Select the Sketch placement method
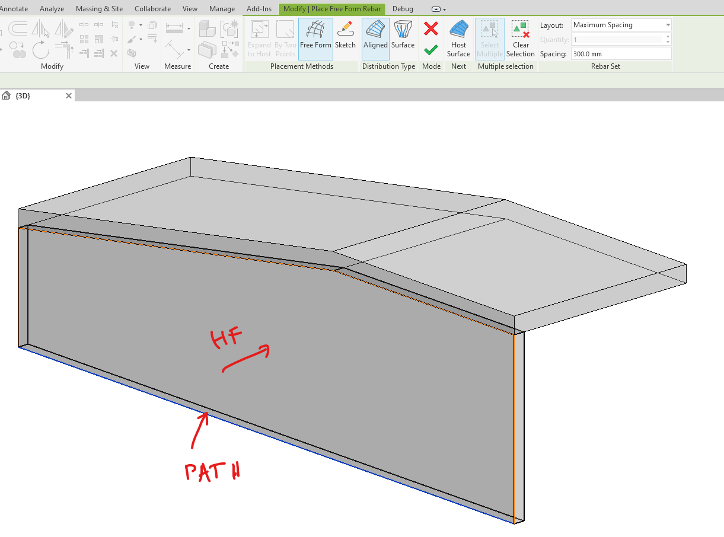 click(x=345, y=39)
